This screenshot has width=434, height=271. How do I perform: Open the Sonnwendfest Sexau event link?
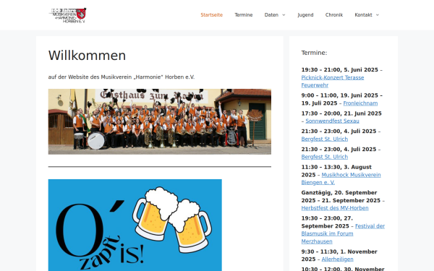pos(332,121)
